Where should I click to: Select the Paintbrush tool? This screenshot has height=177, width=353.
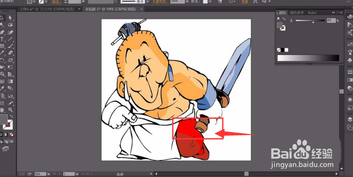[11, 46]
